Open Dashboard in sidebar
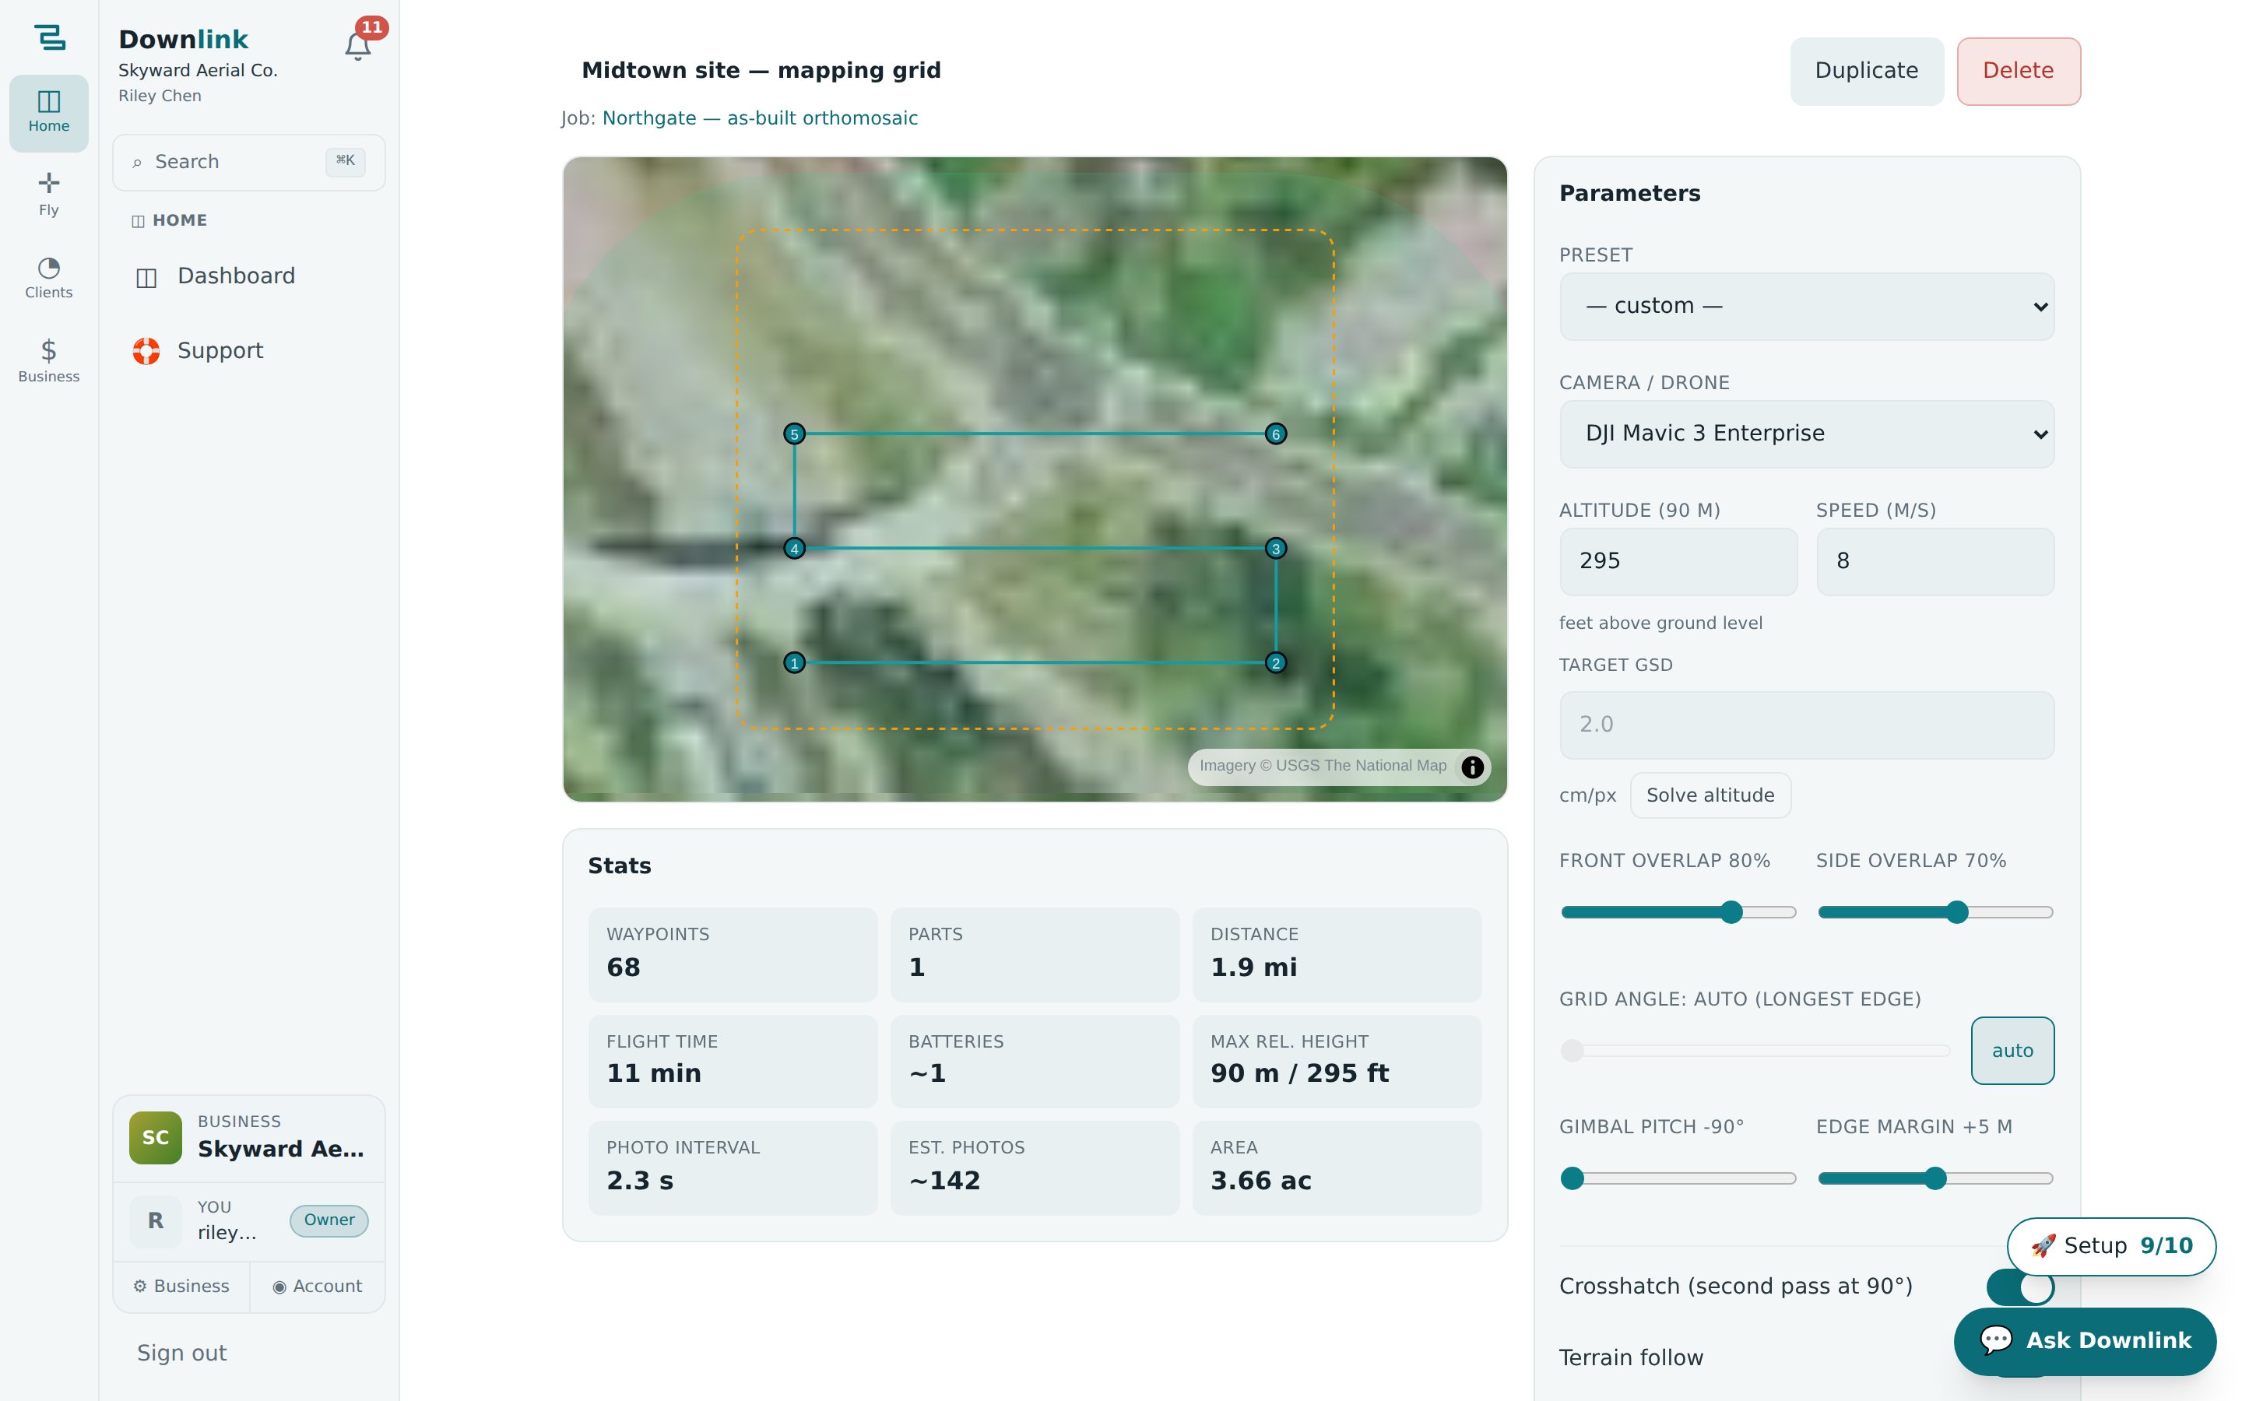2242x1401 pixels. (248, 276)
